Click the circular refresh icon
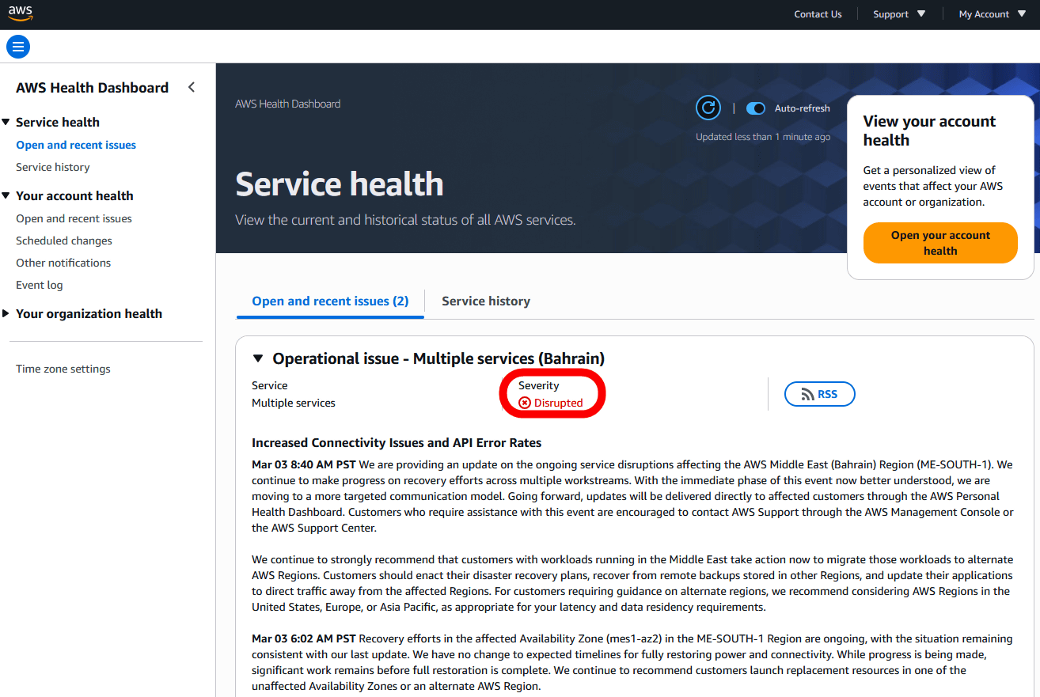This screenshot has width=1040, height=697. [708, 108]
